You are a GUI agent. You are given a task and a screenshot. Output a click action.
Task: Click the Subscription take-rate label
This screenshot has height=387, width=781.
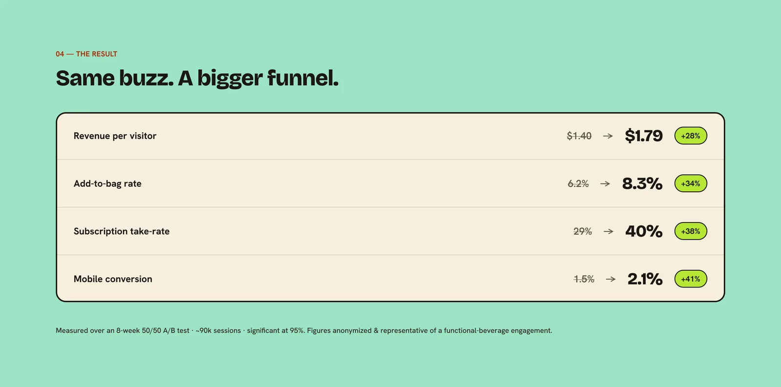[122, 231]
